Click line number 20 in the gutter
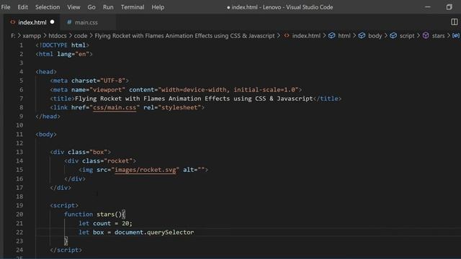The height and width of the screenshot is (259, 461). coord(19,214)
